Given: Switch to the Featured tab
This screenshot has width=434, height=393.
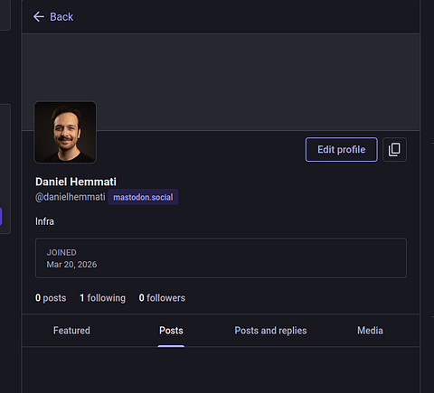Looking at the screenshot, I should pyautogui.click(x=71, y=331).
